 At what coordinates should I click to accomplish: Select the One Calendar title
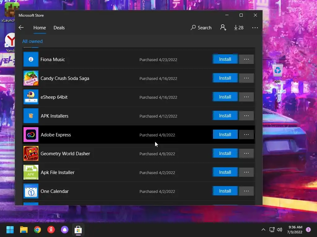pyautogui.click(x=54, y=191)
